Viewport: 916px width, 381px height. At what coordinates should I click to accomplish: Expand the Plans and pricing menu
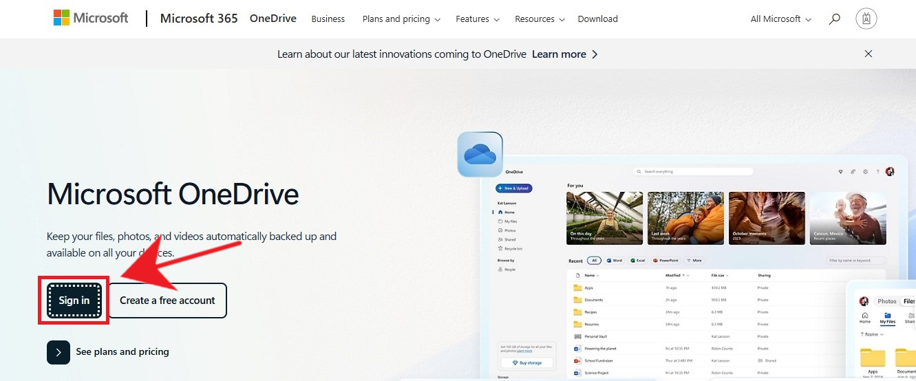pyautogui.click(x=401, y=19)
